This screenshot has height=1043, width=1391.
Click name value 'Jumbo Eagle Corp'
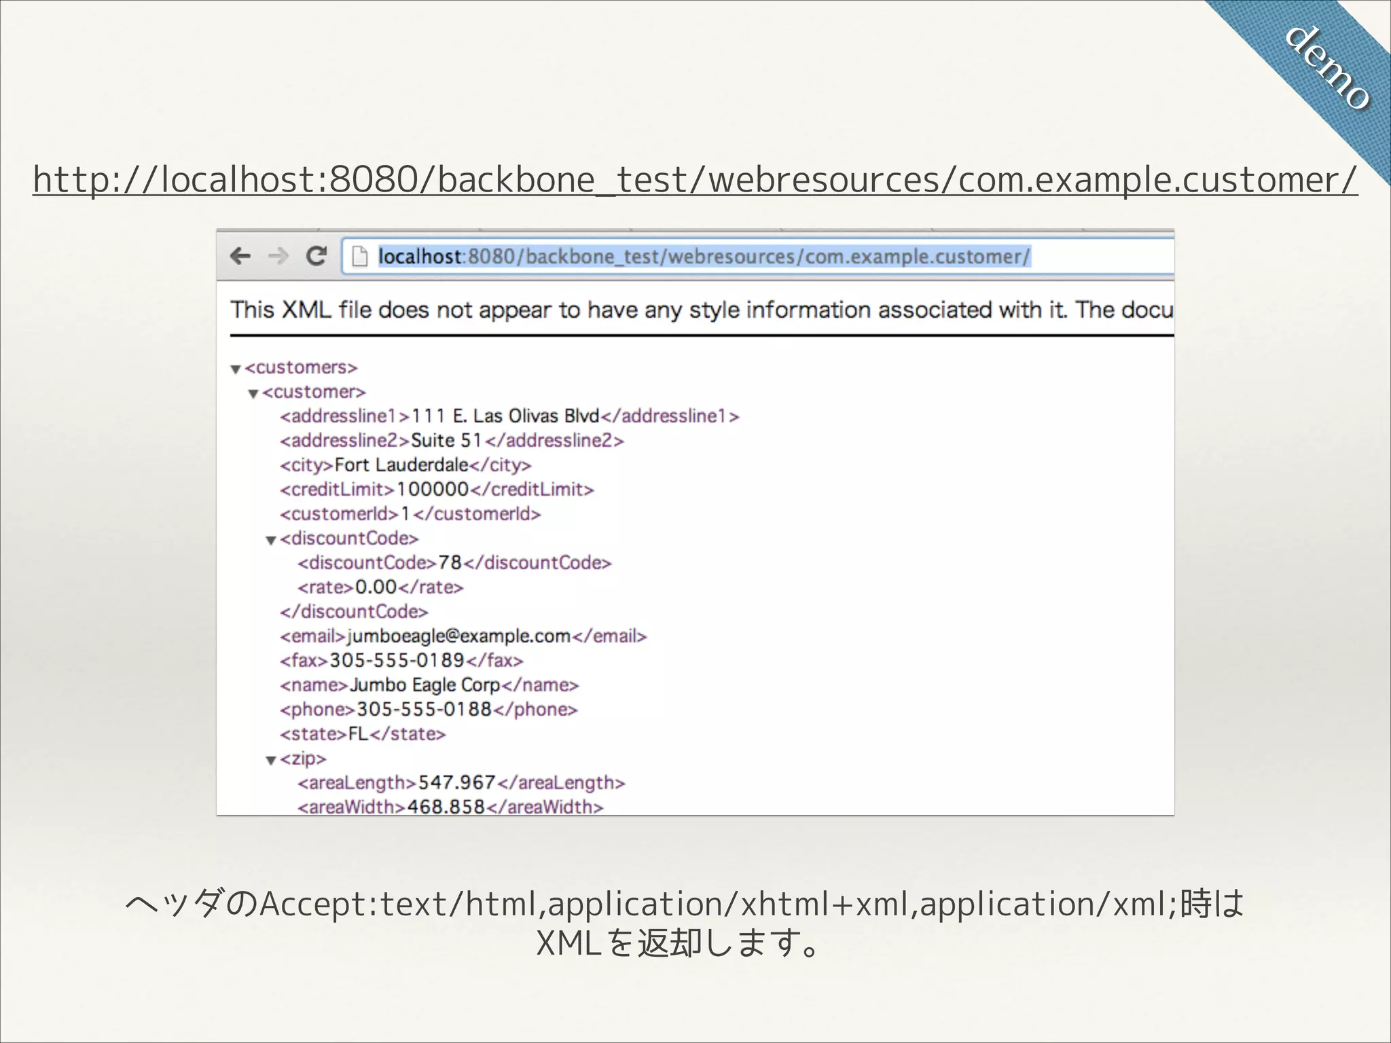[x=425, y=684]
